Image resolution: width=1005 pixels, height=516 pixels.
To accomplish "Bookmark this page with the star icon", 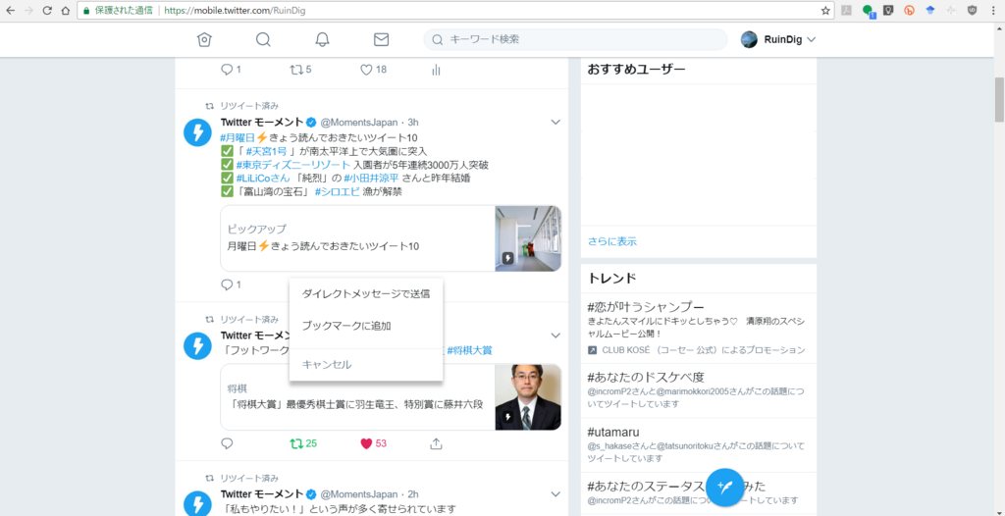I will pyautogui.click(x=825, y=10).
